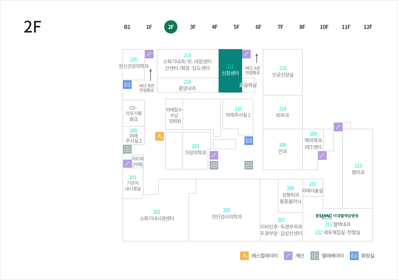398x280 pixels.
Task: Switch to the 3F floor tab
Action: point(193,27)
